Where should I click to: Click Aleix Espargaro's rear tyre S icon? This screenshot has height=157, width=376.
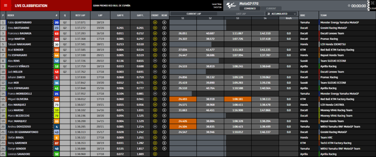[x=164, y=88]
